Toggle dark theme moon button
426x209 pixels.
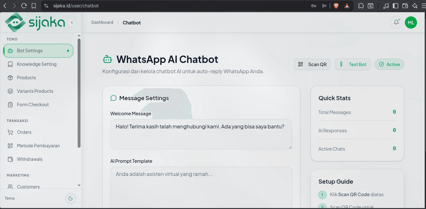click(x=71, y=198)
